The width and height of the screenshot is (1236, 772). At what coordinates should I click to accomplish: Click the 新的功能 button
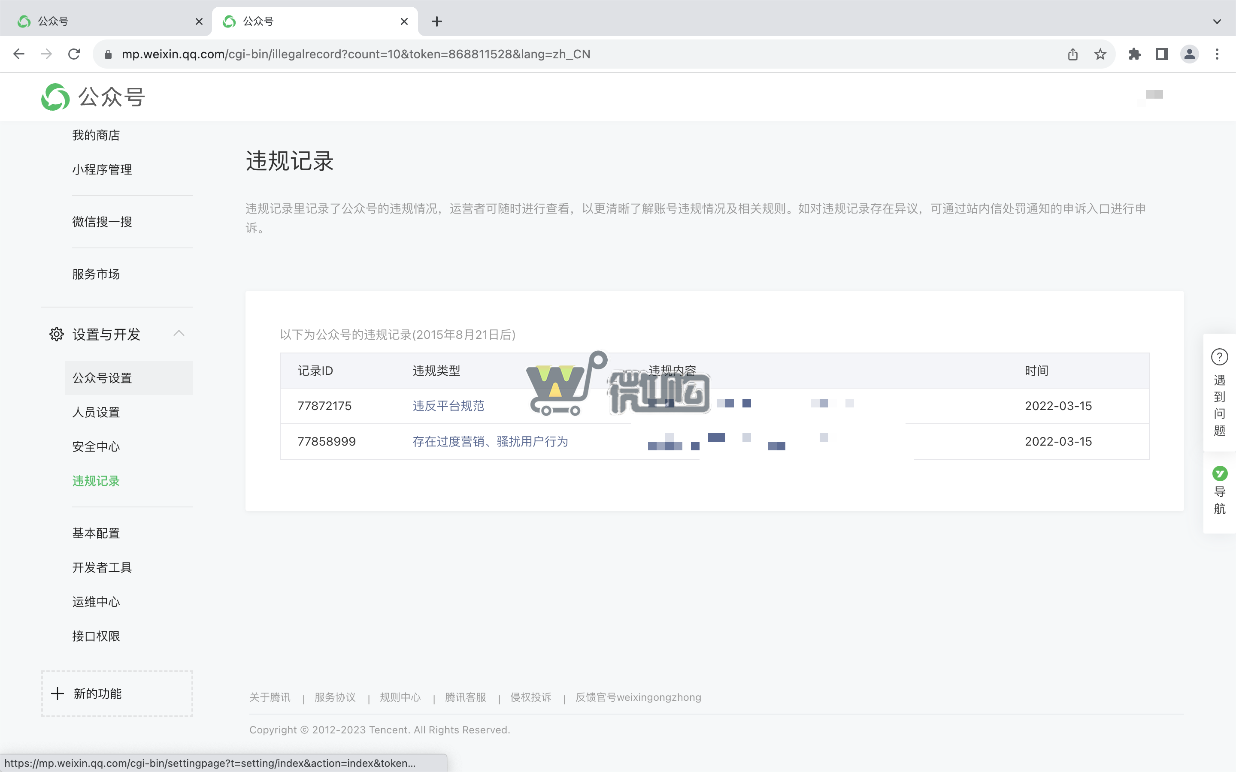point(116,694)
